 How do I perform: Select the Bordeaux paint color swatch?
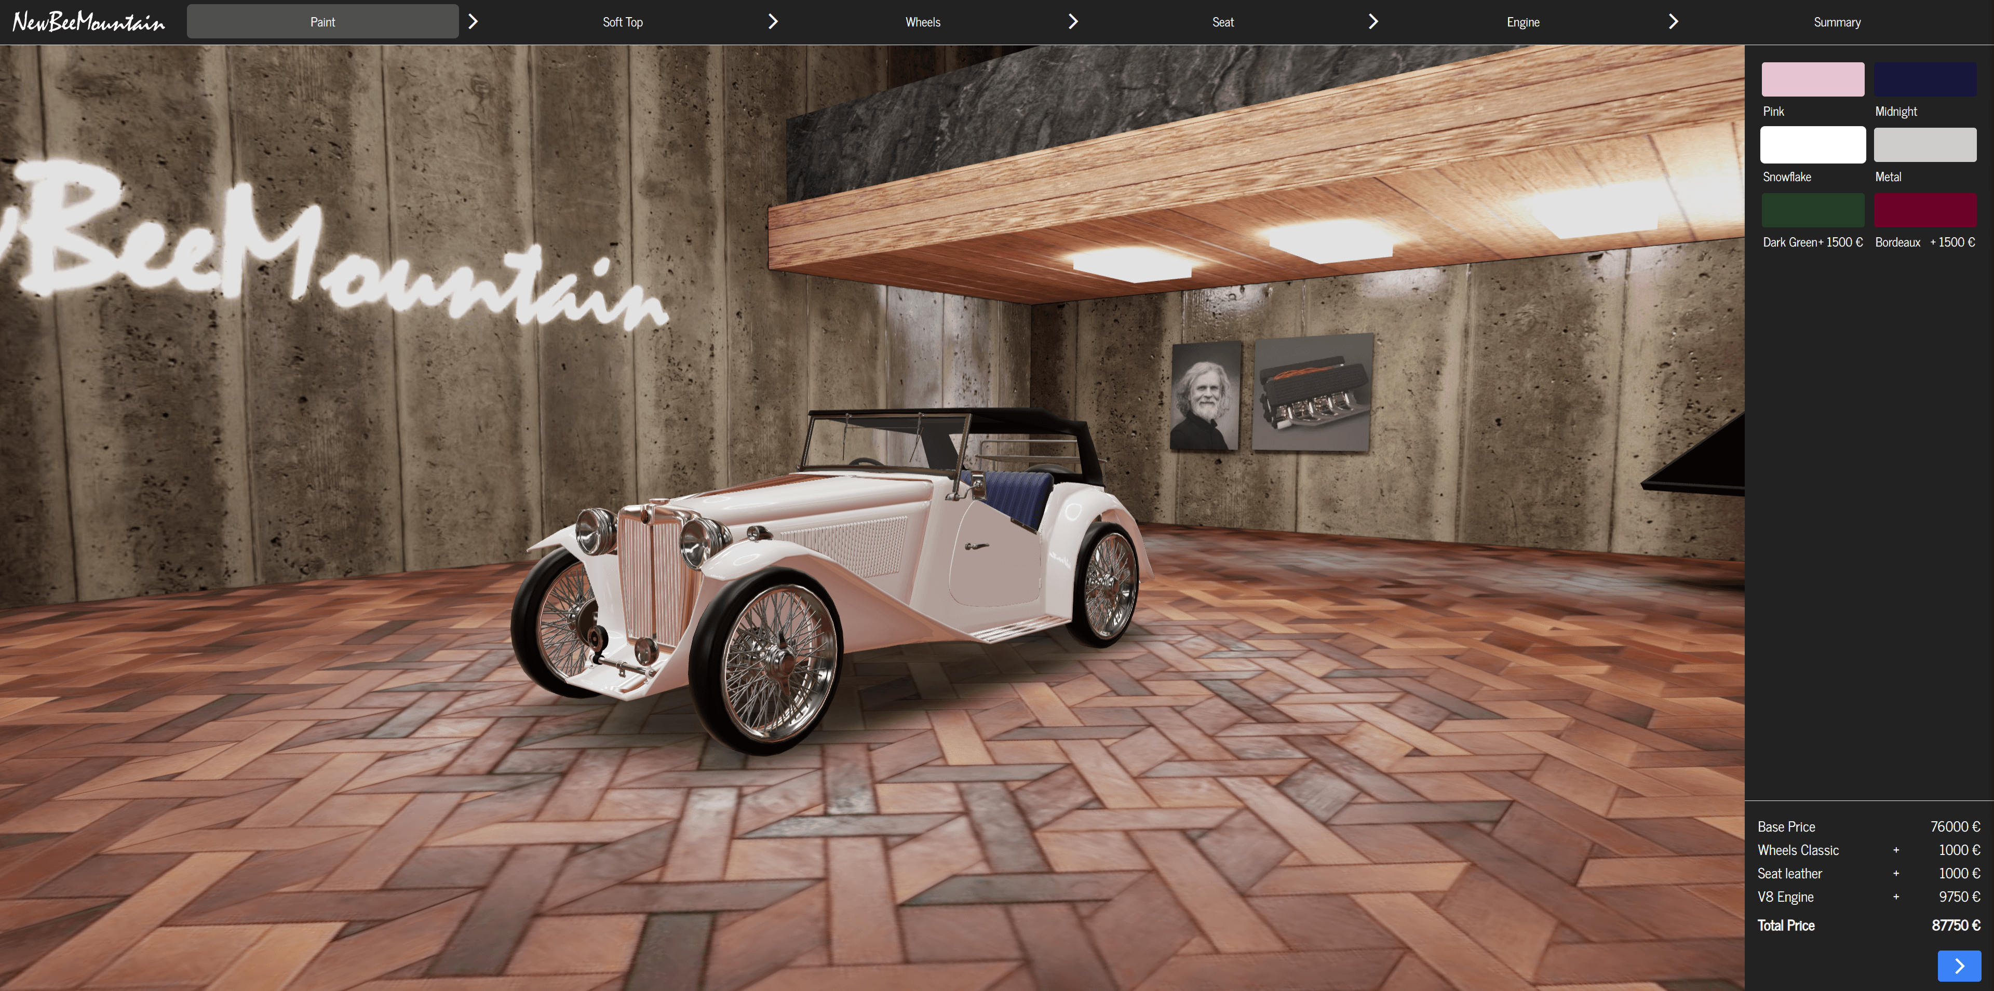[1924, 210]
